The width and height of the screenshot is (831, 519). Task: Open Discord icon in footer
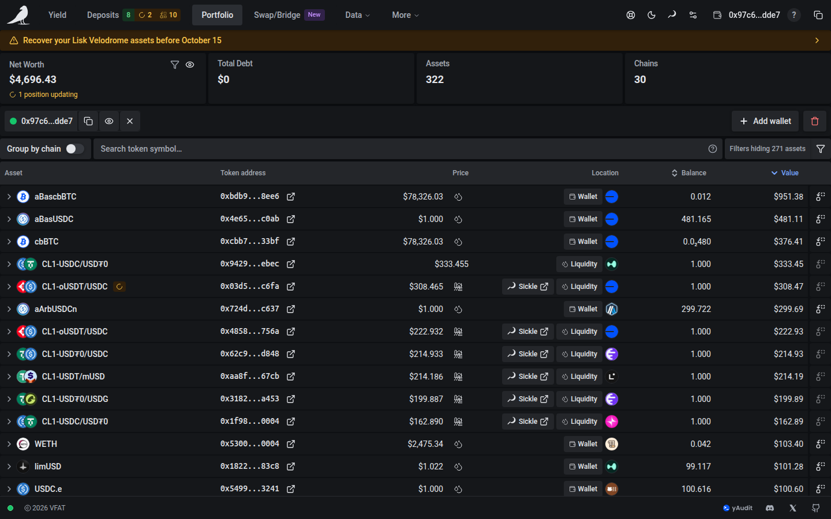pyautogui.click(x=770, y=508)
